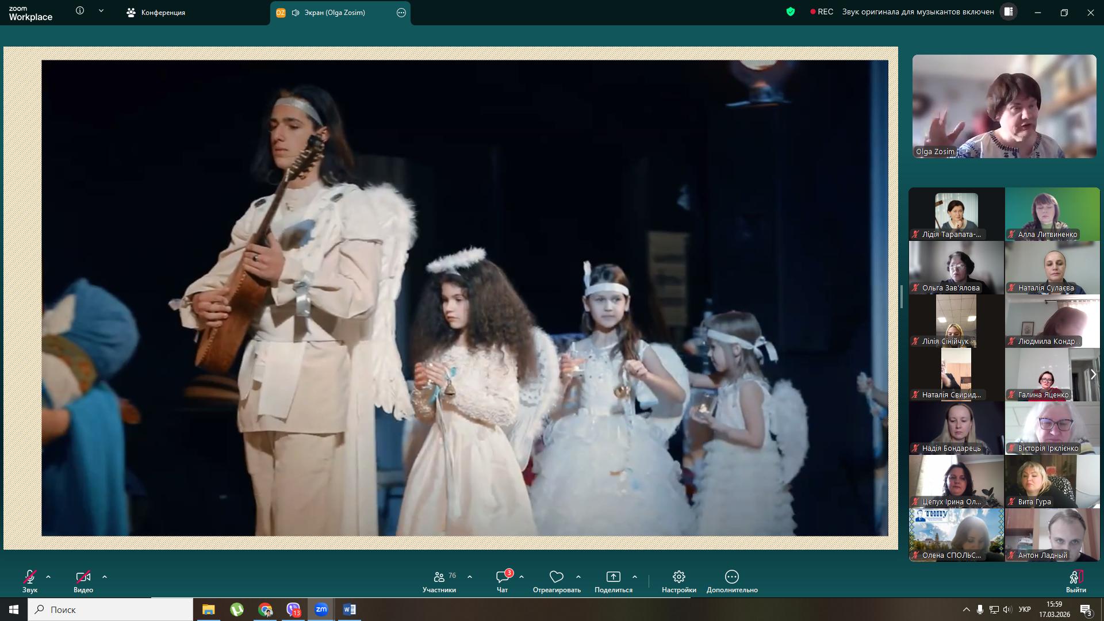Viewport: 1104px width, 621px height.
Task: Expand audio options arrow
Action: coord(48,576)
